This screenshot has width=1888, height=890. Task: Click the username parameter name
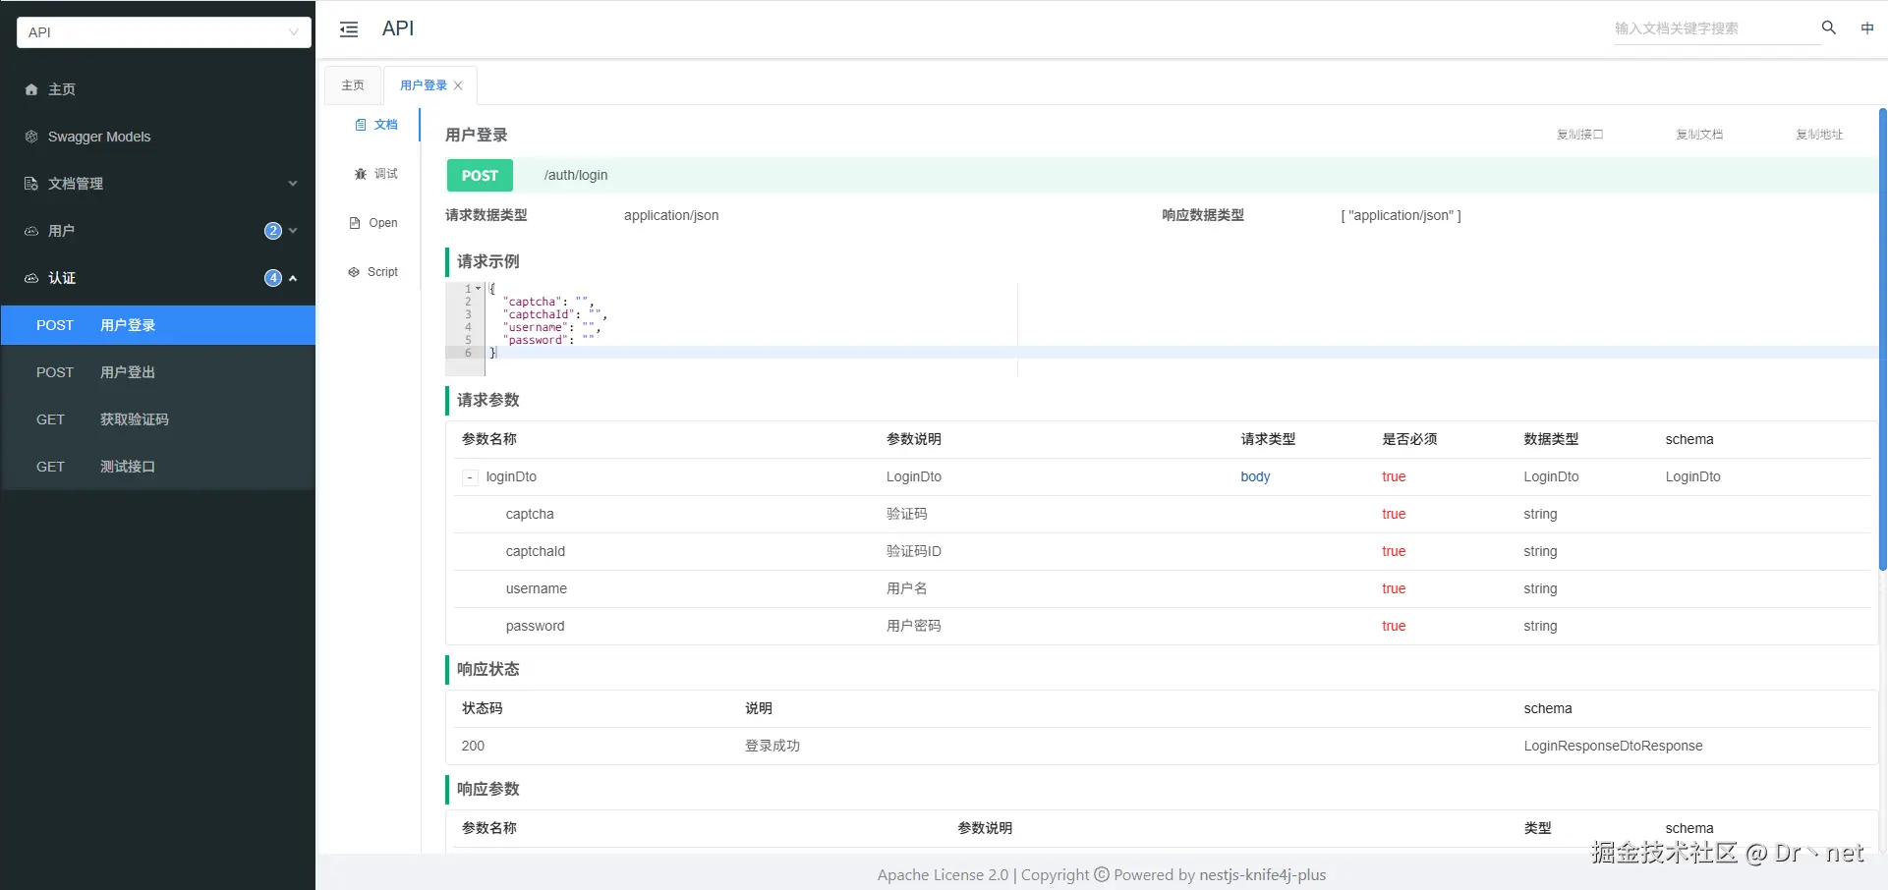coord(537,589)
